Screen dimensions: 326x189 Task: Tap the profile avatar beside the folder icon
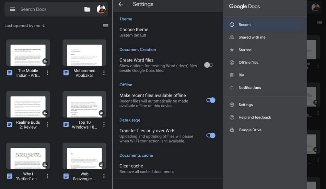pyautogui.click(x=101, y=9)
